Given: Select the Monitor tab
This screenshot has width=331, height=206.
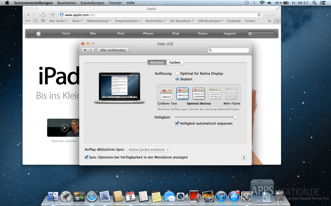Looking at the screenshot, I should coord(157,62).
